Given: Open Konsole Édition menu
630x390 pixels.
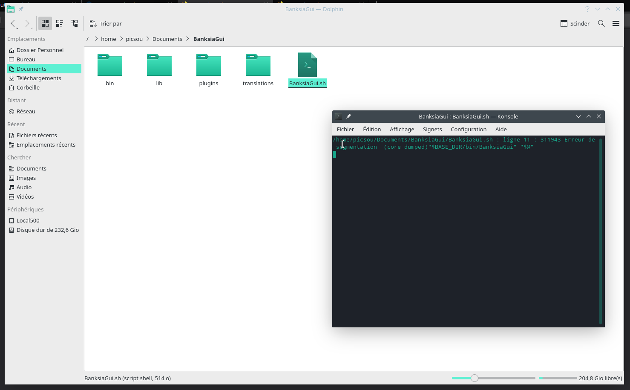Looking at the screenshot, I should (x=372, y=129).
